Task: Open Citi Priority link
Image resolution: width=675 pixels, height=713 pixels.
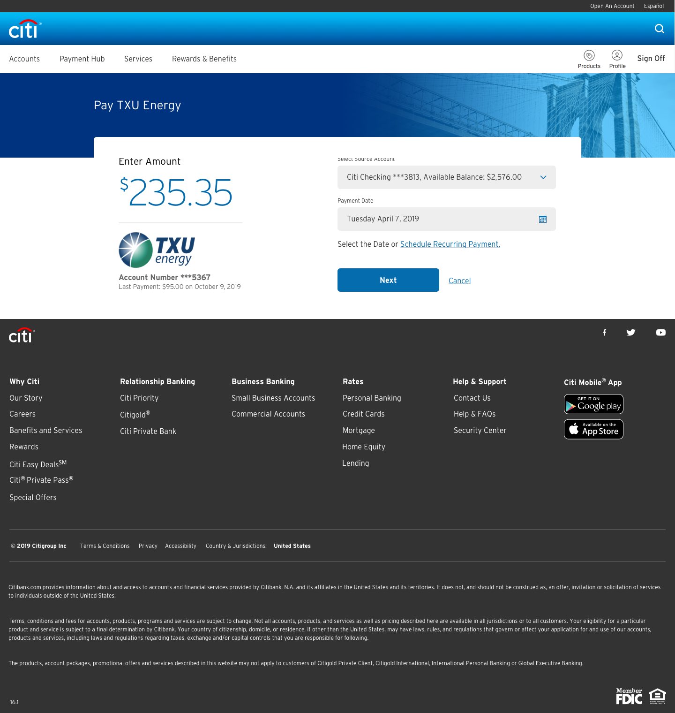Action: pos(139,398)
